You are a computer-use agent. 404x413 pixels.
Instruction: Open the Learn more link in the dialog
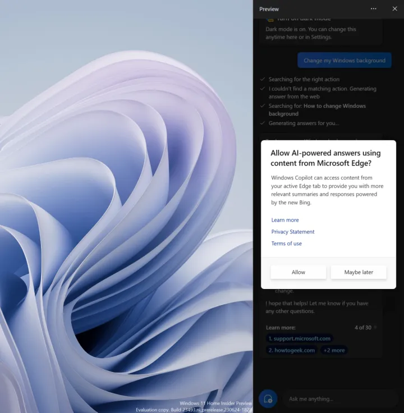click(x=285, y=220)
